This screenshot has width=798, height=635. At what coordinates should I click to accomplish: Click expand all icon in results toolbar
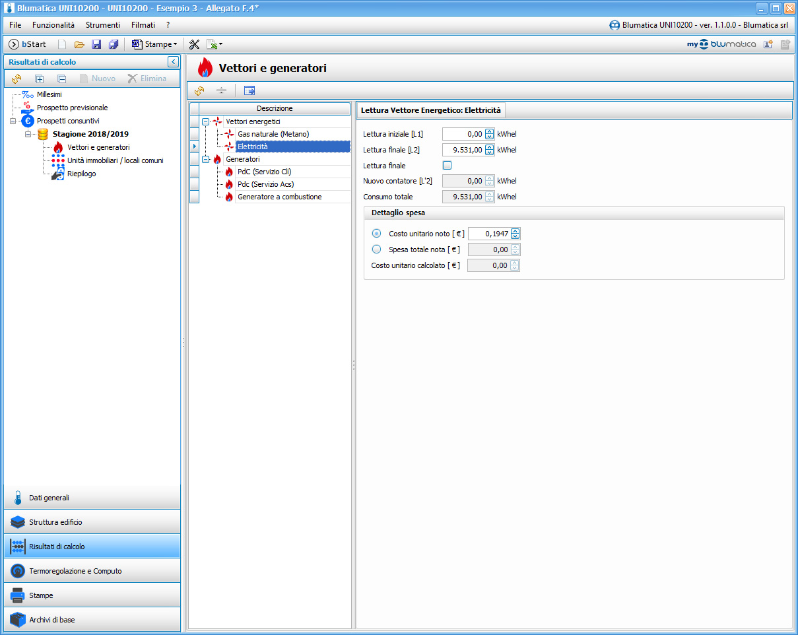40,79
